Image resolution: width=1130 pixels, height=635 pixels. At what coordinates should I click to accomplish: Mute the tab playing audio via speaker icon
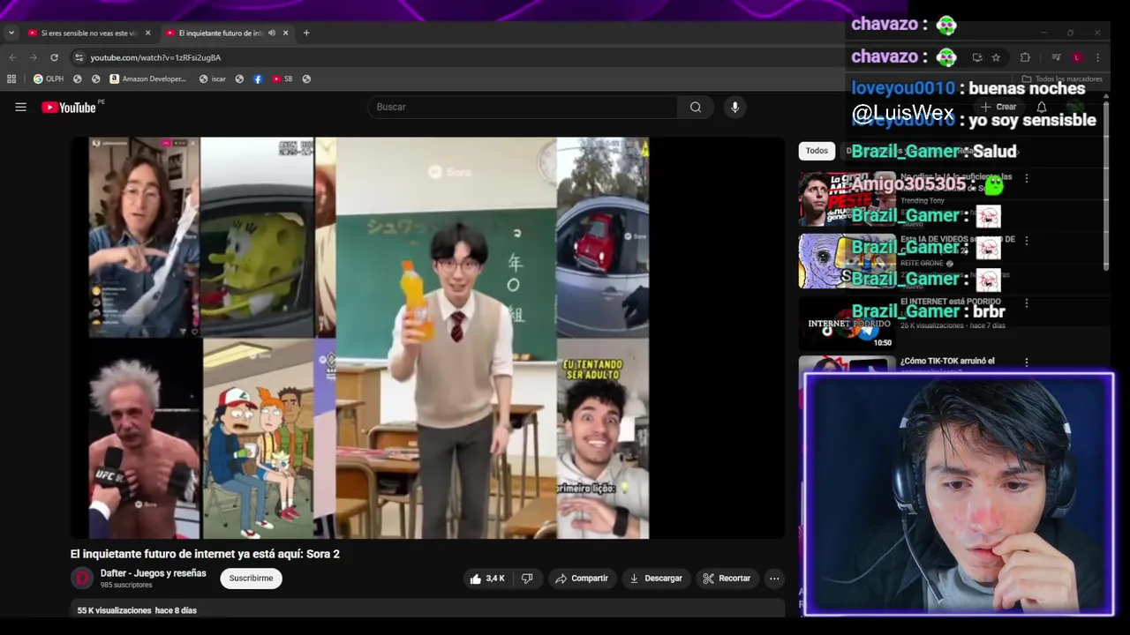272,33
